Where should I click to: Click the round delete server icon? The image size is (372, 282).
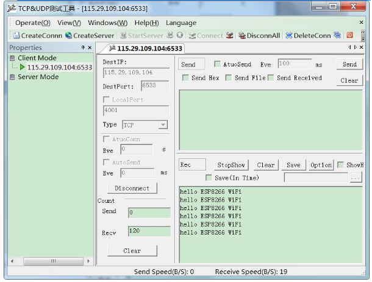pyautogui.click(x=180, y=35)
